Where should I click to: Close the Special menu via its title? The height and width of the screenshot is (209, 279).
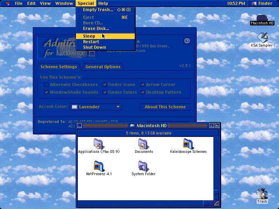(86, 3)
